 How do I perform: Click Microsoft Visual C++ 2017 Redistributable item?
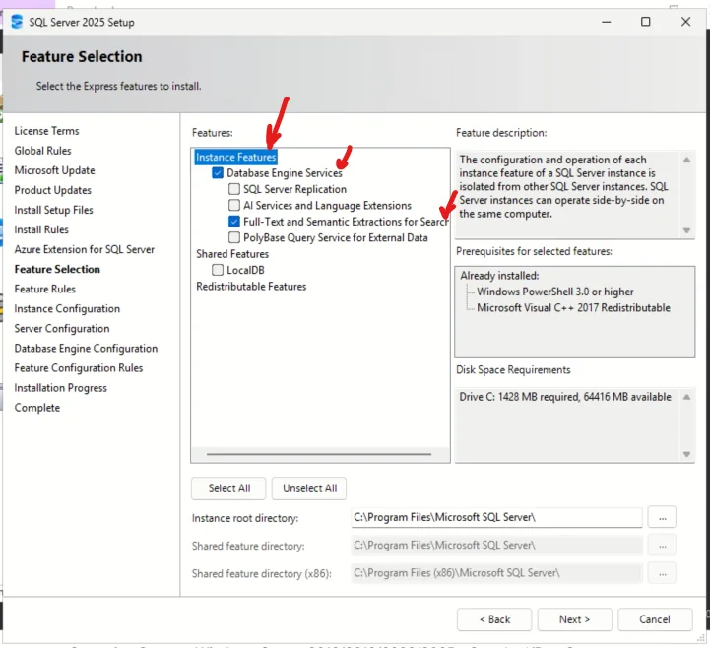(573, 308)
